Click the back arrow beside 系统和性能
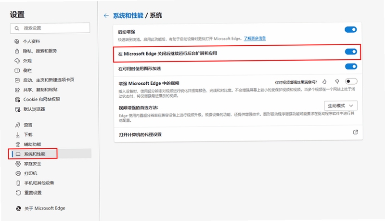This screenshot has height=221, width=385. click(x=106, y=16)
